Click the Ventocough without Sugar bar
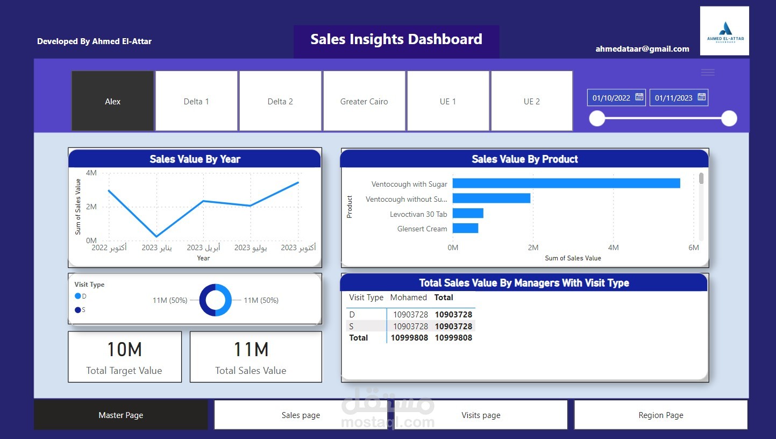This screenshot has width=776, height=439. click(x=492, y=199)
